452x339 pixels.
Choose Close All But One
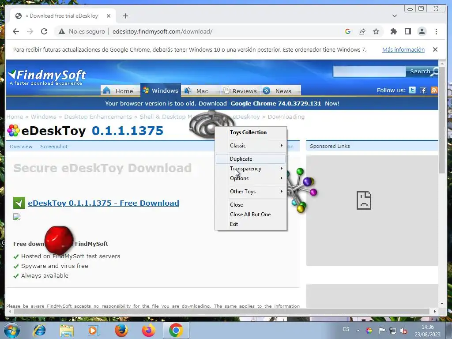click(251, 215)
